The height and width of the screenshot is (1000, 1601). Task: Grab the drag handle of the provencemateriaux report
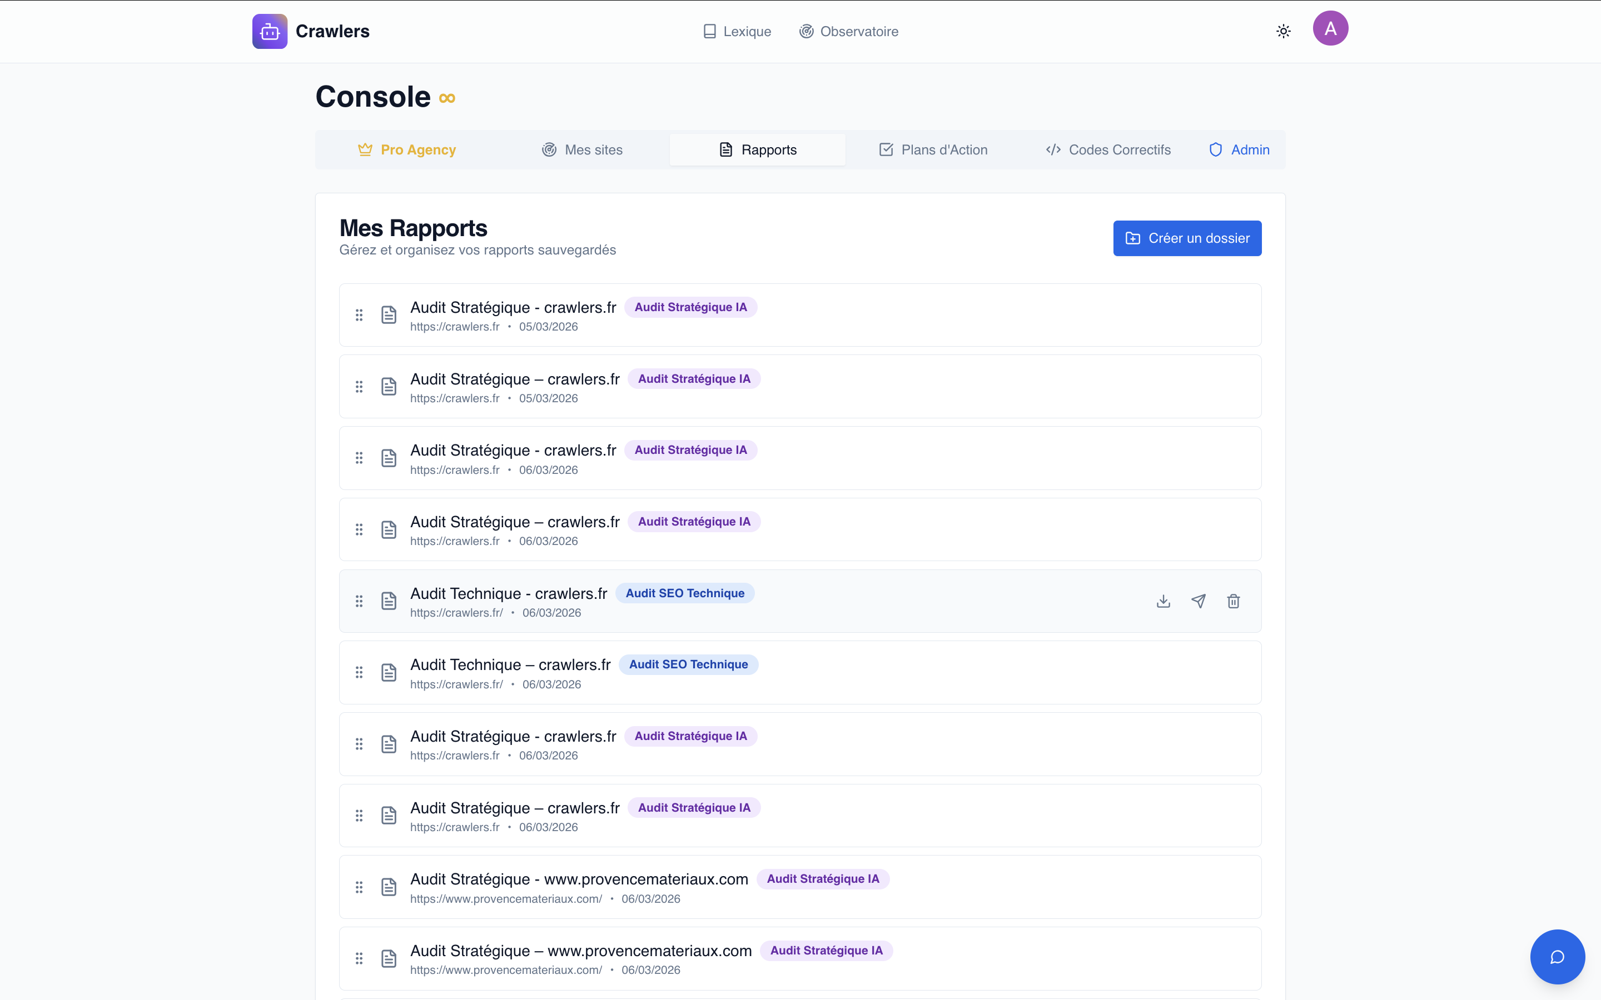point(359,886)
